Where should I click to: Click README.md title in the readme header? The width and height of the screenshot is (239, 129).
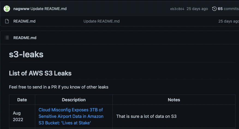25,38
